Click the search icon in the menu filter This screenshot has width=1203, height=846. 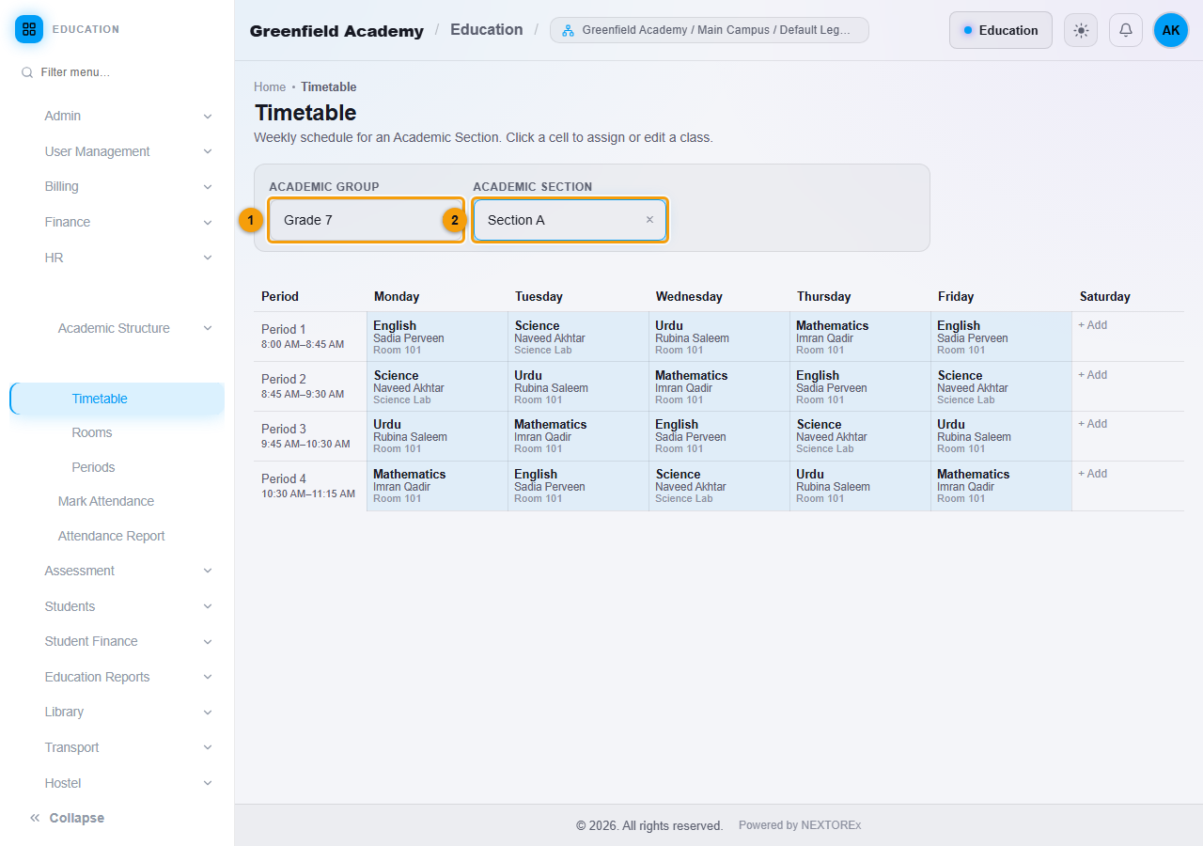27,72
